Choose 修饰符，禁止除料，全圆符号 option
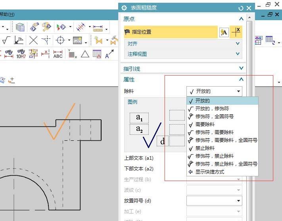Screen dimensions: 282x221 [x=223, y=164]
